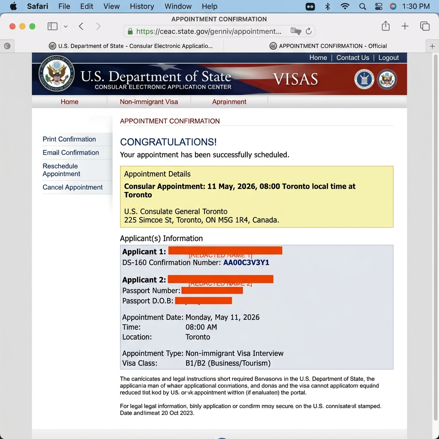439x439 pixels.
Task: Click the eagle seal icon at header right
Action: pos(387,79)
